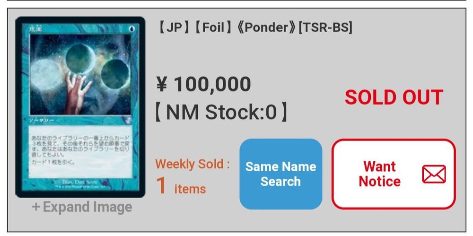Click the Want Notice button label

379,174
